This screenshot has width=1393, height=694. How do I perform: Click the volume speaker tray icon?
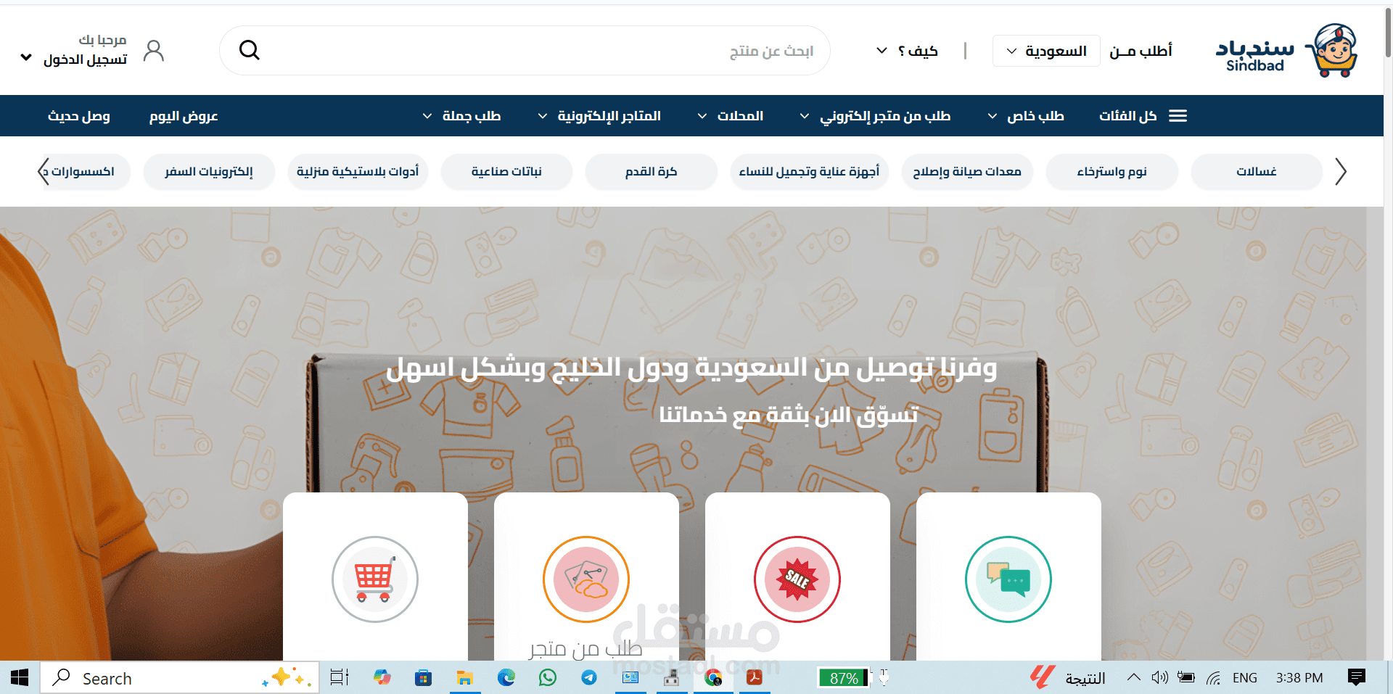tap(1159, 678)
